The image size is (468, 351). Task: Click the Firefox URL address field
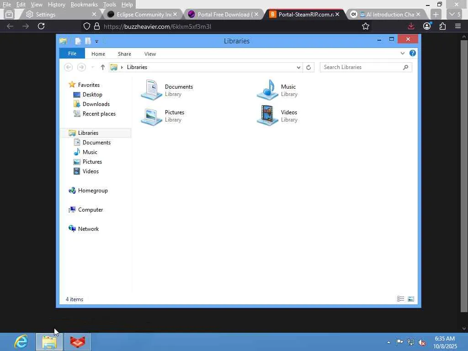pos(227,27)
